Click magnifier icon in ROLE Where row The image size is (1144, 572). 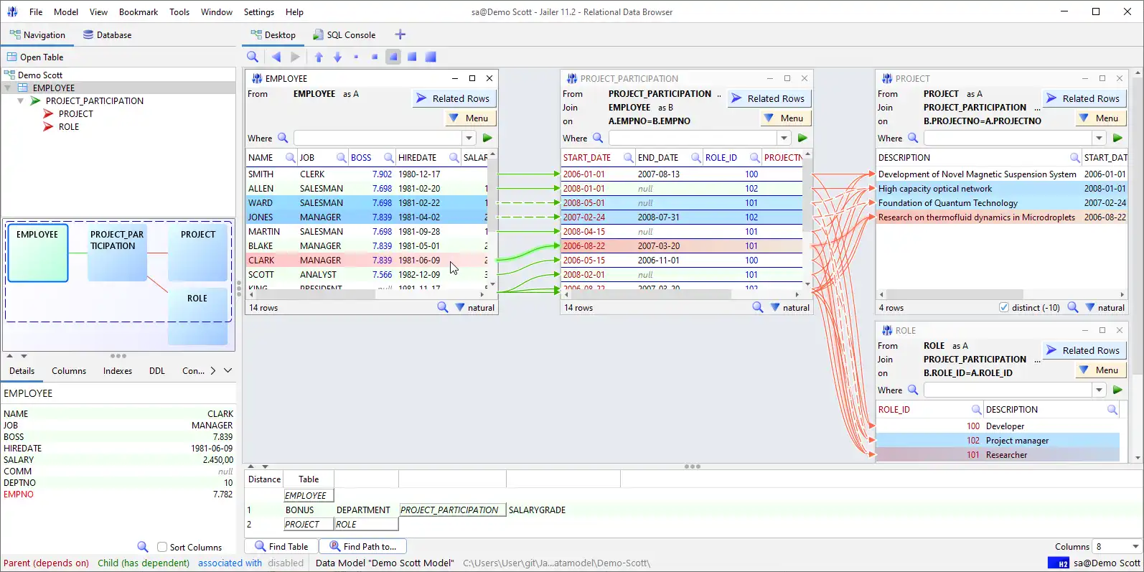pyautogui.click(x=913, y=390)
